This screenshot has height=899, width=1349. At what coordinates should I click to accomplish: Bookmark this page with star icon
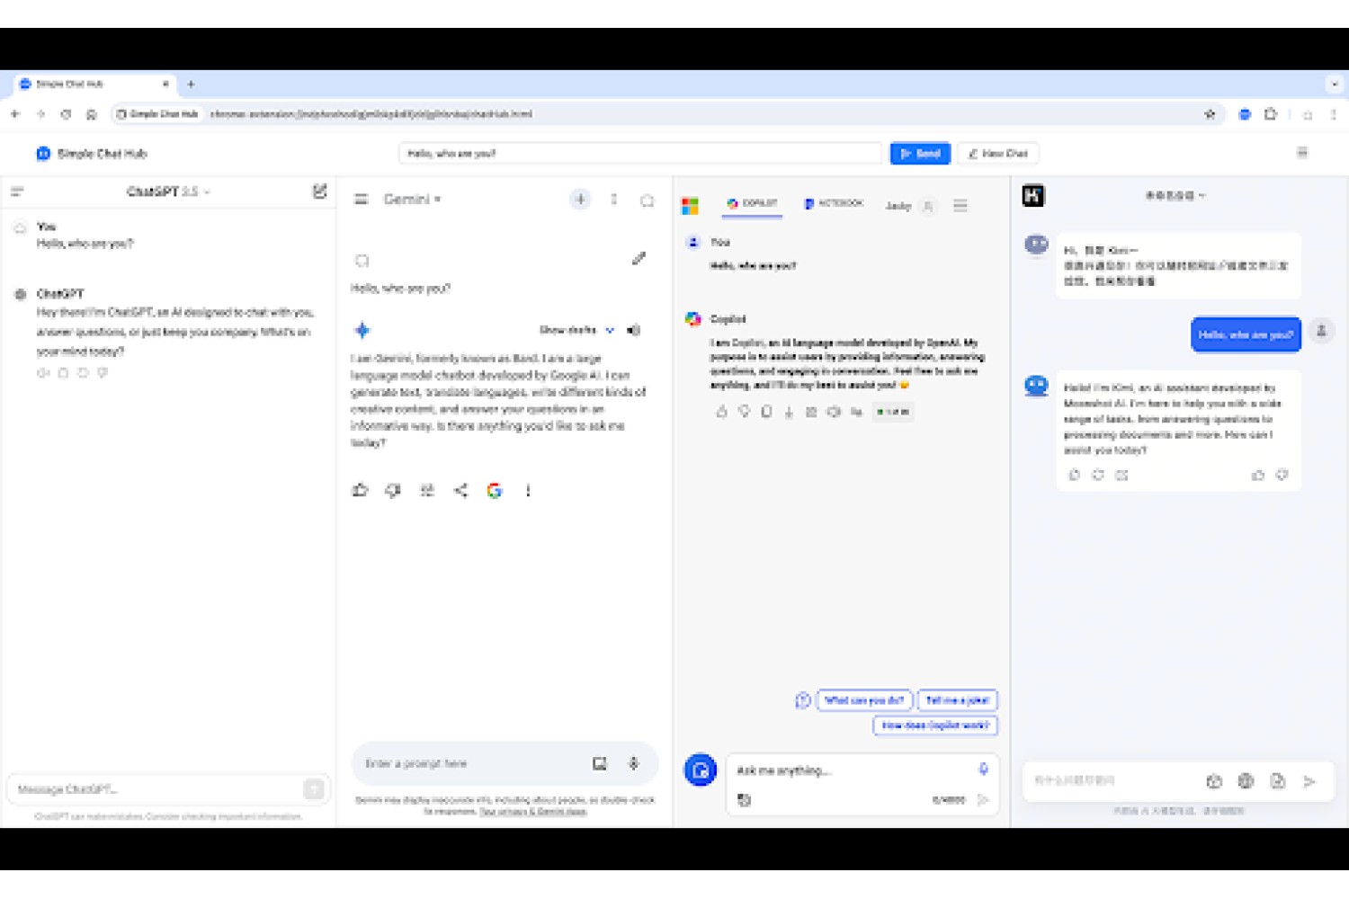1210,114
